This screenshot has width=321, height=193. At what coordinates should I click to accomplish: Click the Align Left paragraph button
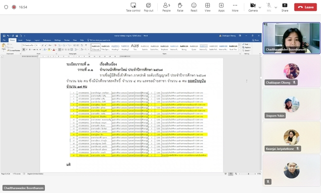(x=60, y=49)
